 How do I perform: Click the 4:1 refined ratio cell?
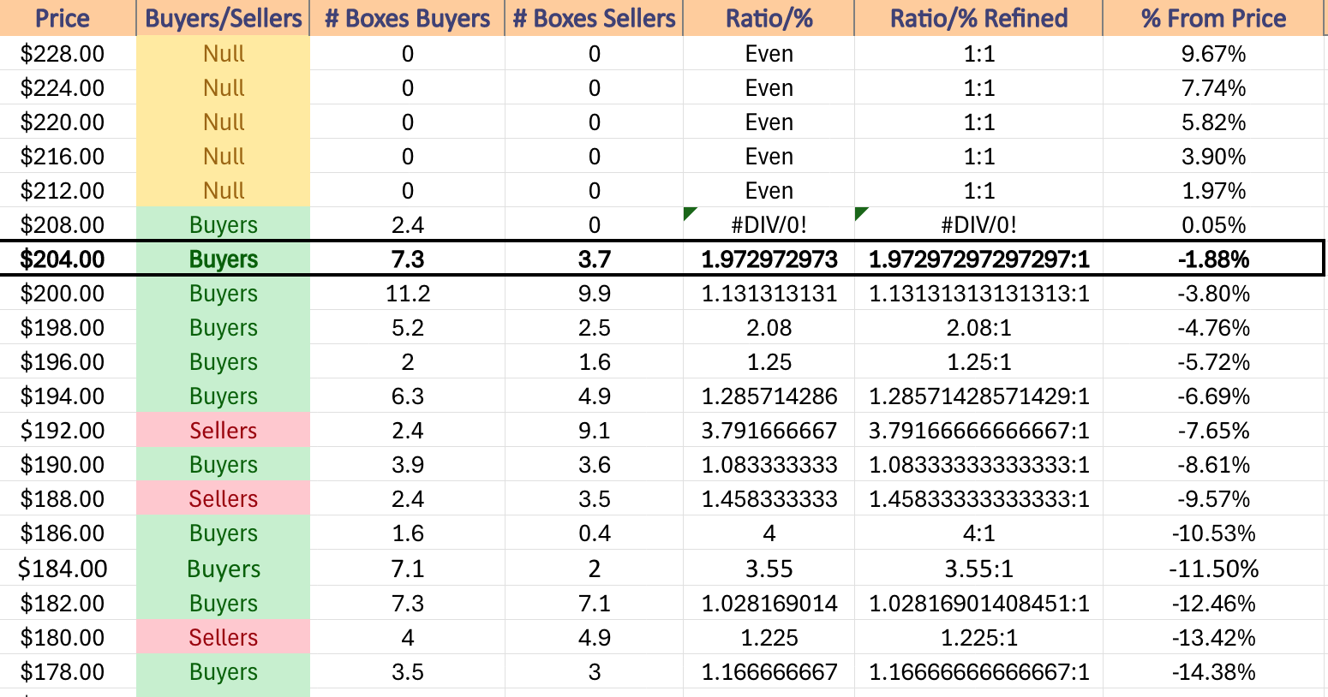(x=978, y=533)
